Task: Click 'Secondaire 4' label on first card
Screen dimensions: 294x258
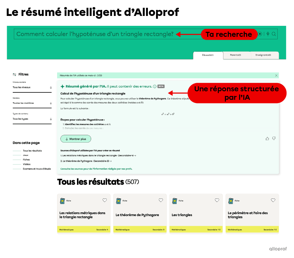Action: tap(102, 230)
